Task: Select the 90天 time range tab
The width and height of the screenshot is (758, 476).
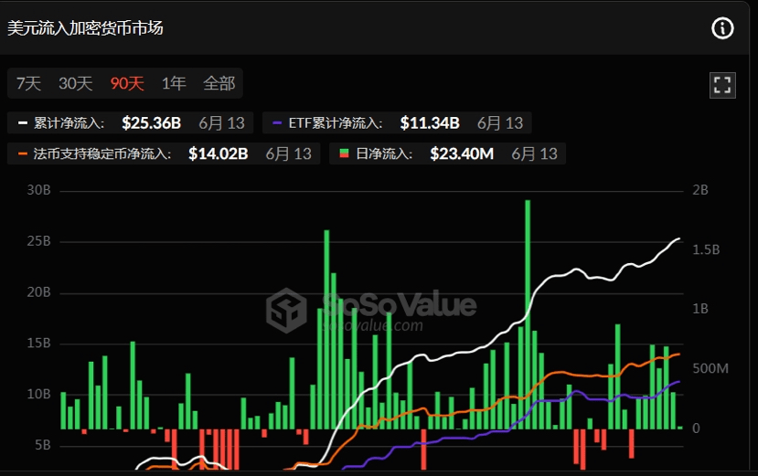Action: pos(127,83)
